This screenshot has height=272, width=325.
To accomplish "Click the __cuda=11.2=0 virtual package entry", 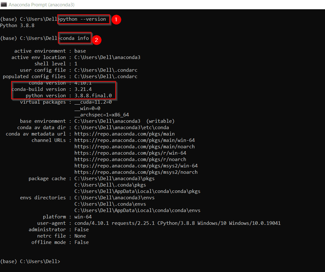I will 93,102.
